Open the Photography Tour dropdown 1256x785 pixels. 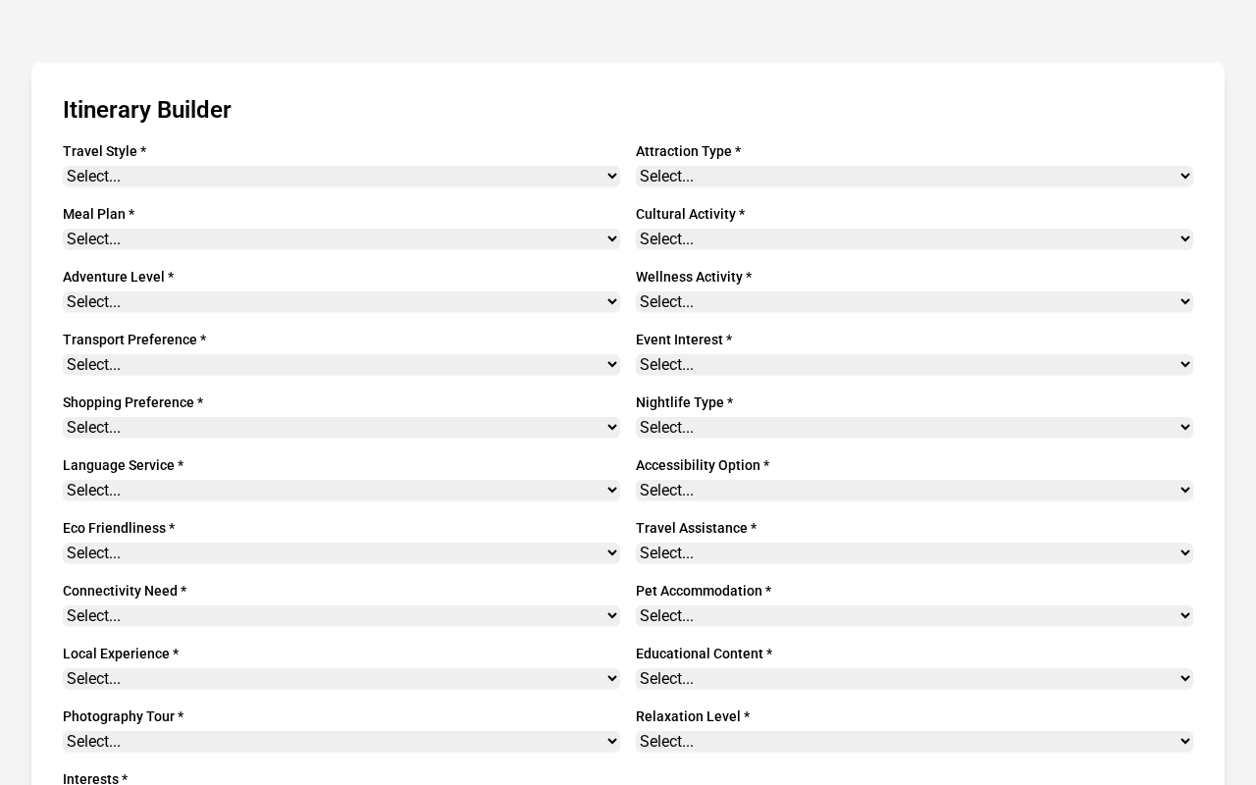pos(340,742)
